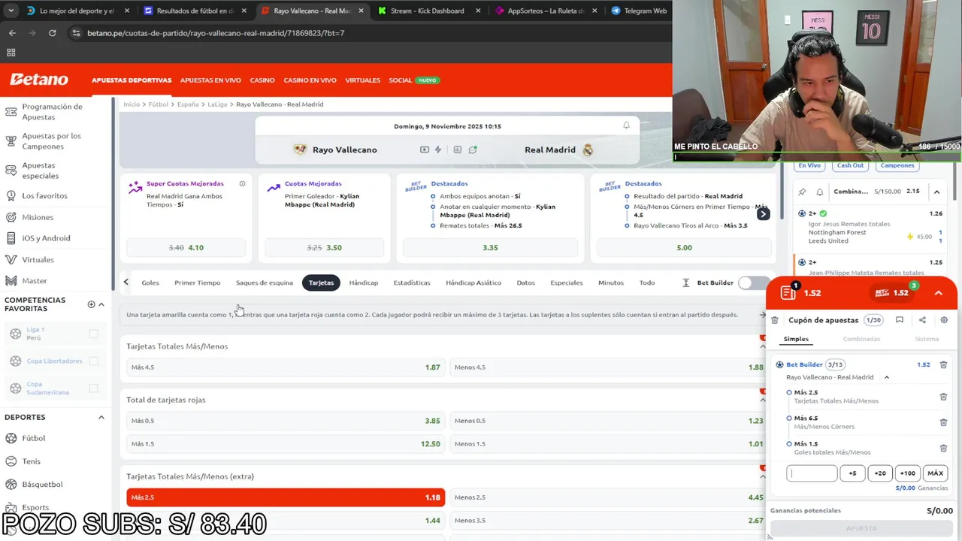The image size is (962, 541).
Task: Deselect the highlighted Más 2.5 at 1.18
Action: [x=285, y=497]
